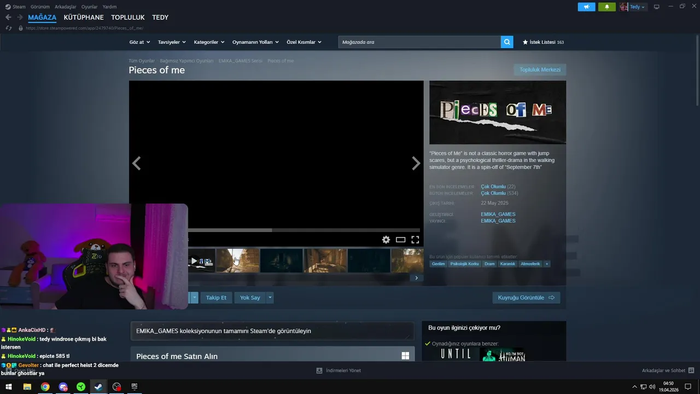700x394 pixels.
Task: Switch to the TOPLULUK tab
Action: (x=128, y=18)
